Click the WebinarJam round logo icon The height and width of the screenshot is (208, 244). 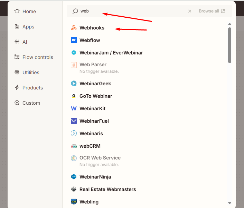(x=74, y=53)
